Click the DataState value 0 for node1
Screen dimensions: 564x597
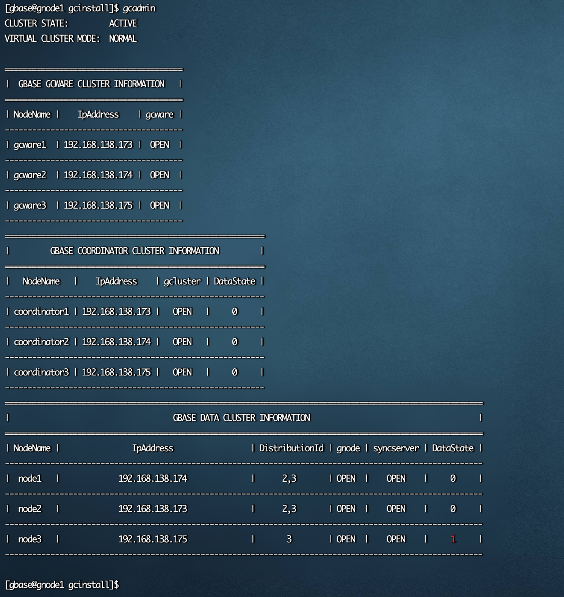coord(453,479)
